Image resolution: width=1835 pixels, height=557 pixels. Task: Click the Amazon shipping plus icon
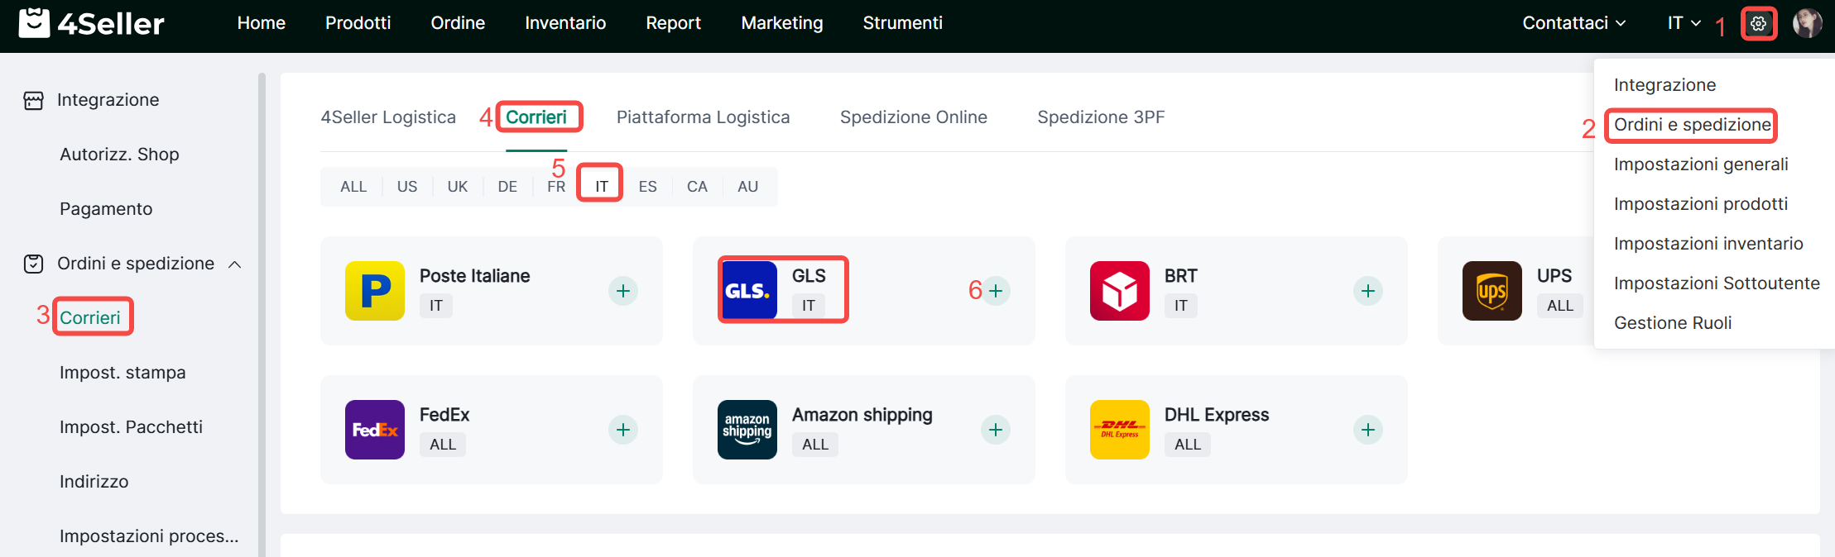tap(996, 430)
